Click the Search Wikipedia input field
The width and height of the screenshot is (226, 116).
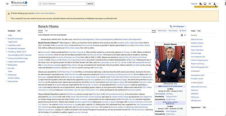pyautogui.click(x=62, y=4)
